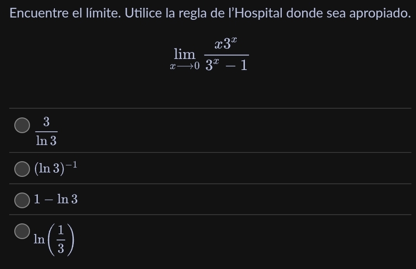The height and width of the screenshot is (269, 416).
Task: Click the denominator 3^x − 1
Action: click(x=226, y=65)
